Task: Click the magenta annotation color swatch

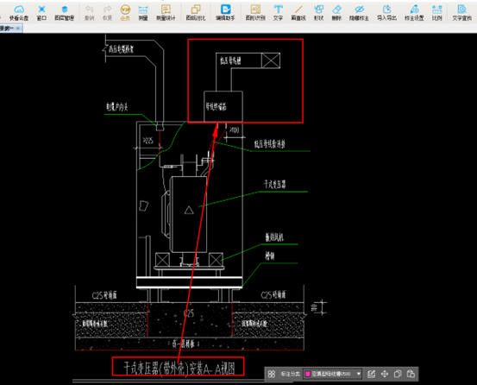Action: [x=308, y=374]
